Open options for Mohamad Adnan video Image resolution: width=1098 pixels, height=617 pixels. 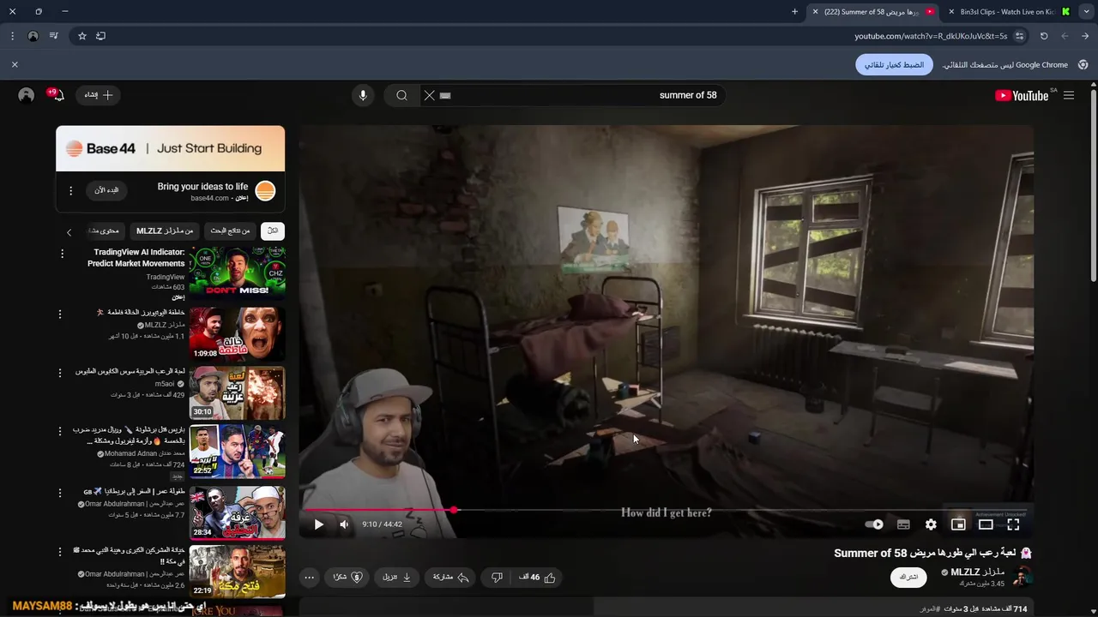click(x=60, y=431)
